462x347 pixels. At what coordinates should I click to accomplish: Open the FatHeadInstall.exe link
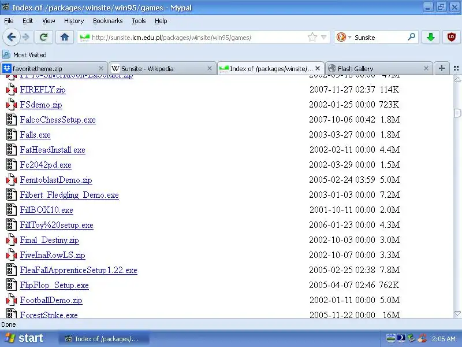pyautogui.click(x=53, y=150)
